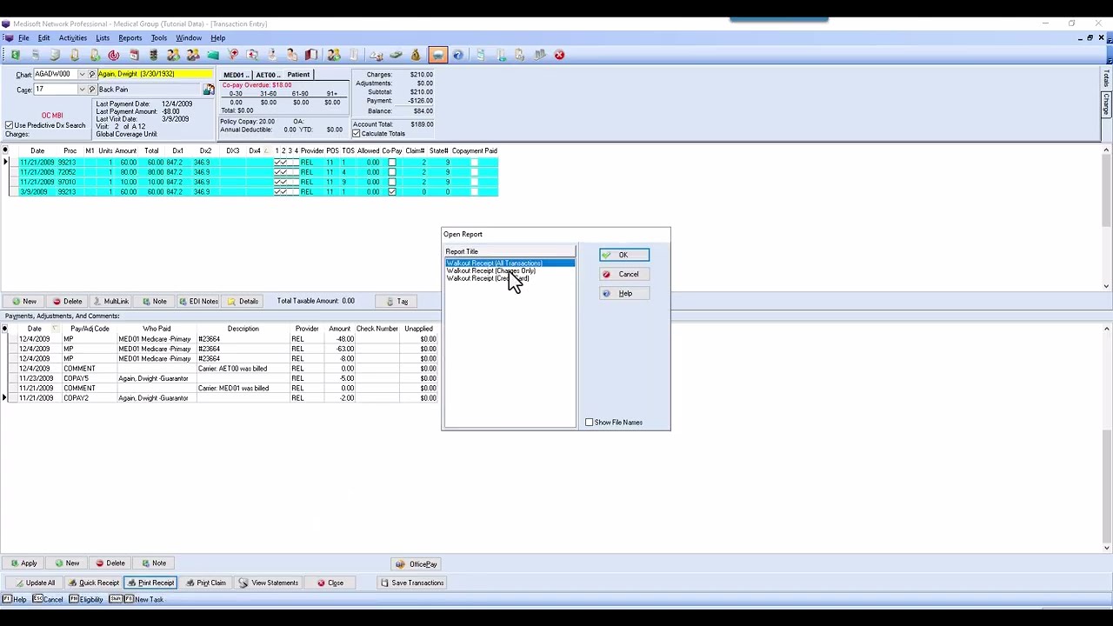Click Cancel in the Open Report dialog
The width and height of the screenshot is (1113, 626).
623,274
